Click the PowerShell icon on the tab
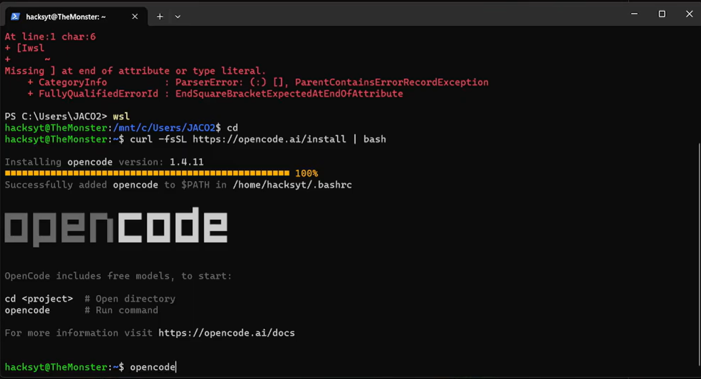 pyautogui.click(x=16, y=16)
